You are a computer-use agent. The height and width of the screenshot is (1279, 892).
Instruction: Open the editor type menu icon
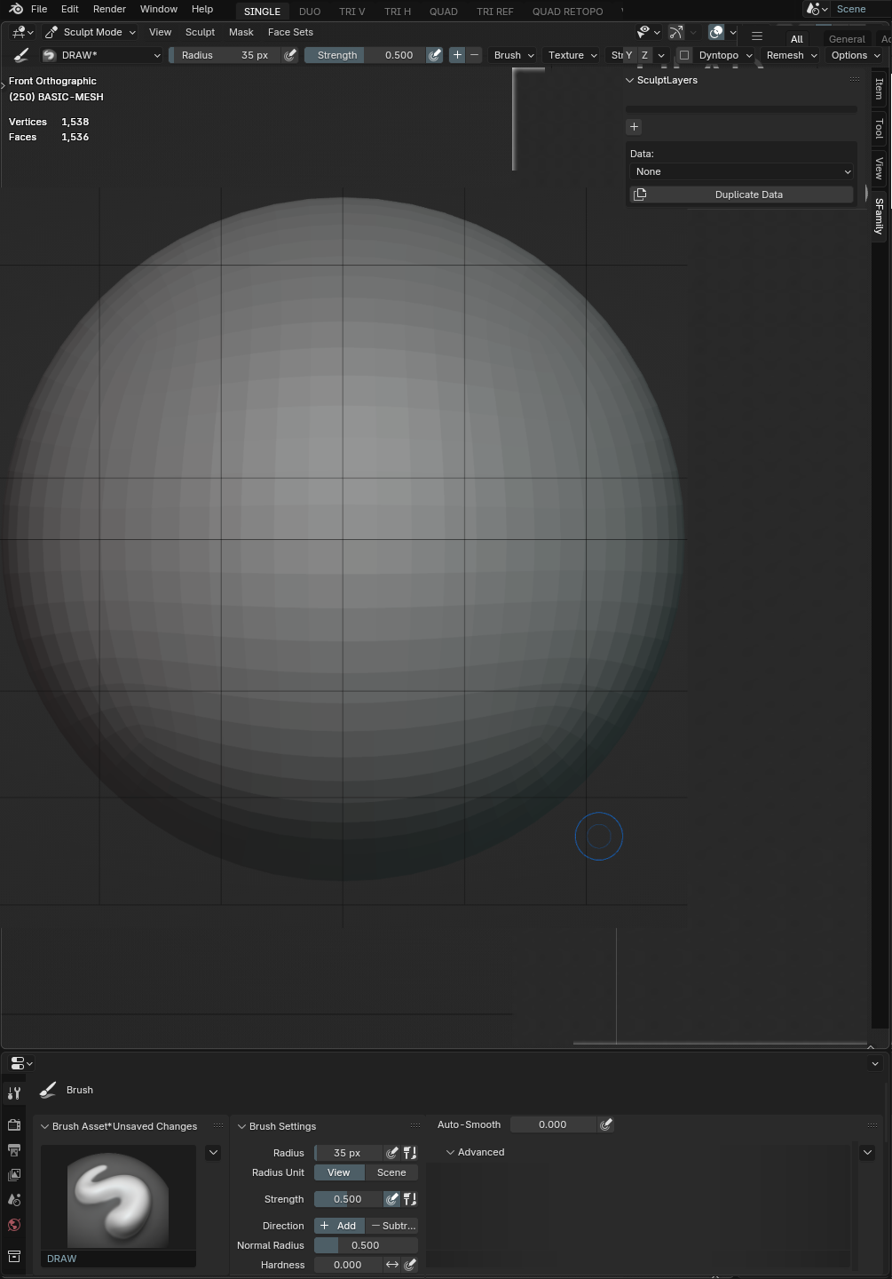pyautogui.click(x=22, y=32)
